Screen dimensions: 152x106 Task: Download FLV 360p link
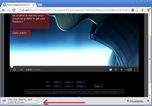coord(68,82)
